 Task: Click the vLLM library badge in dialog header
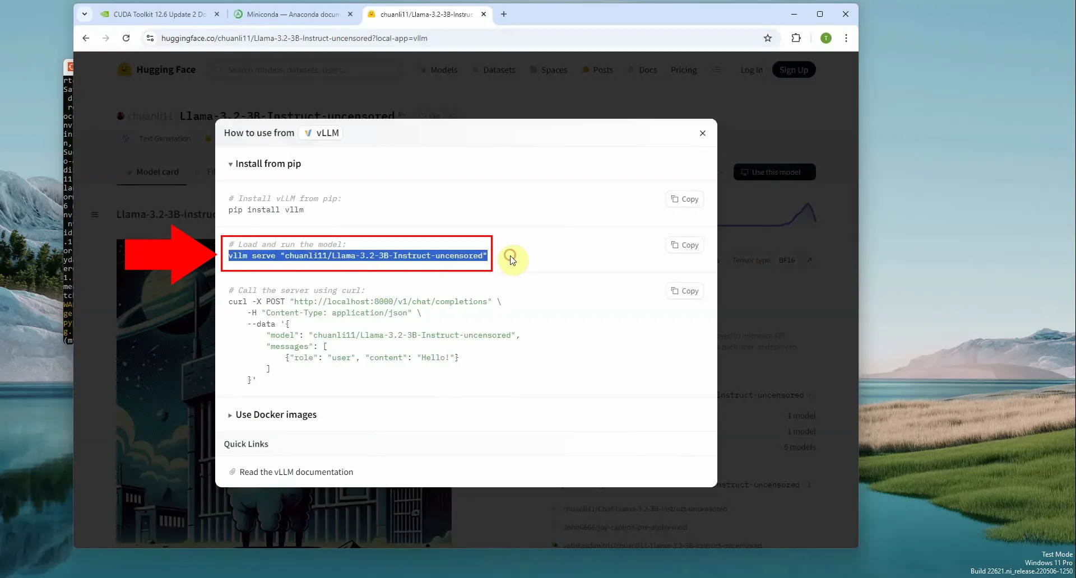[x=322, y=133]
